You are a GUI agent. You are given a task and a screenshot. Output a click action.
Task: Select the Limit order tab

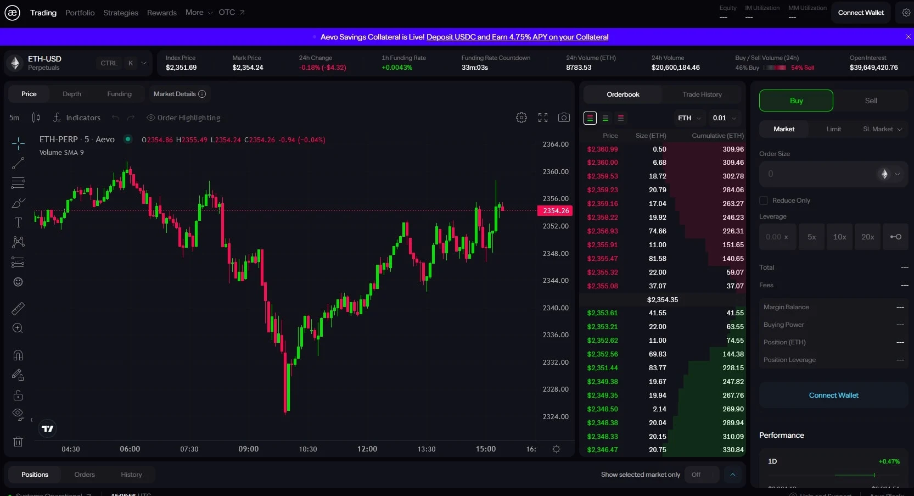point(833,129)
